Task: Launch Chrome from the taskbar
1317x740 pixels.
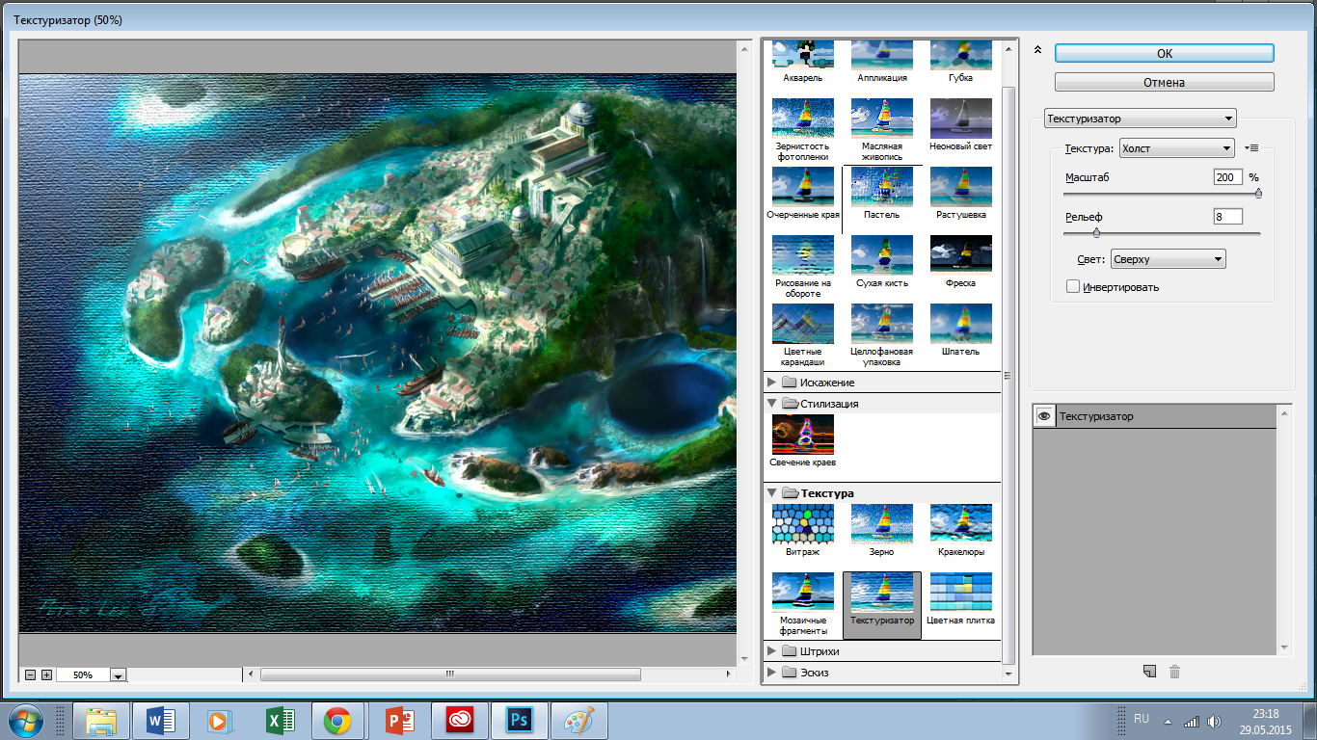Action: 337,721
